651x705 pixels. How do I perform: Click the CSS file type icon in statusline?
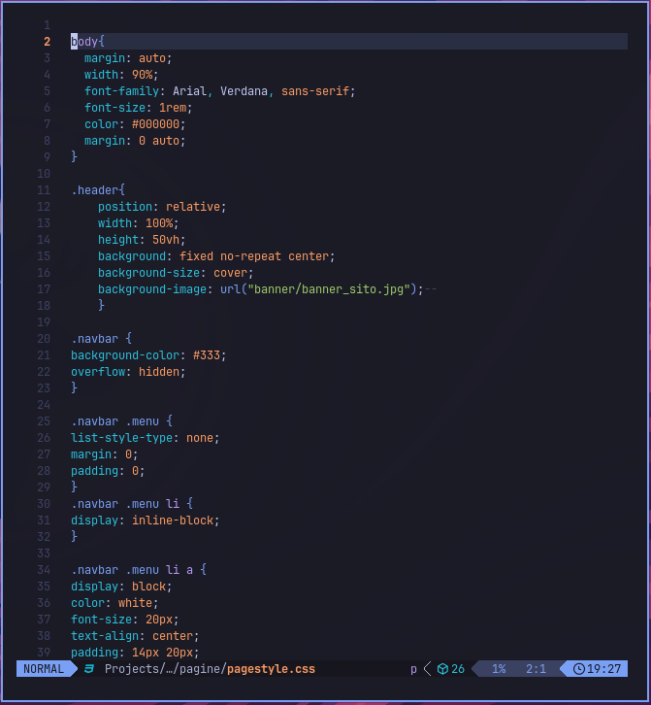[x=89, y=668]
